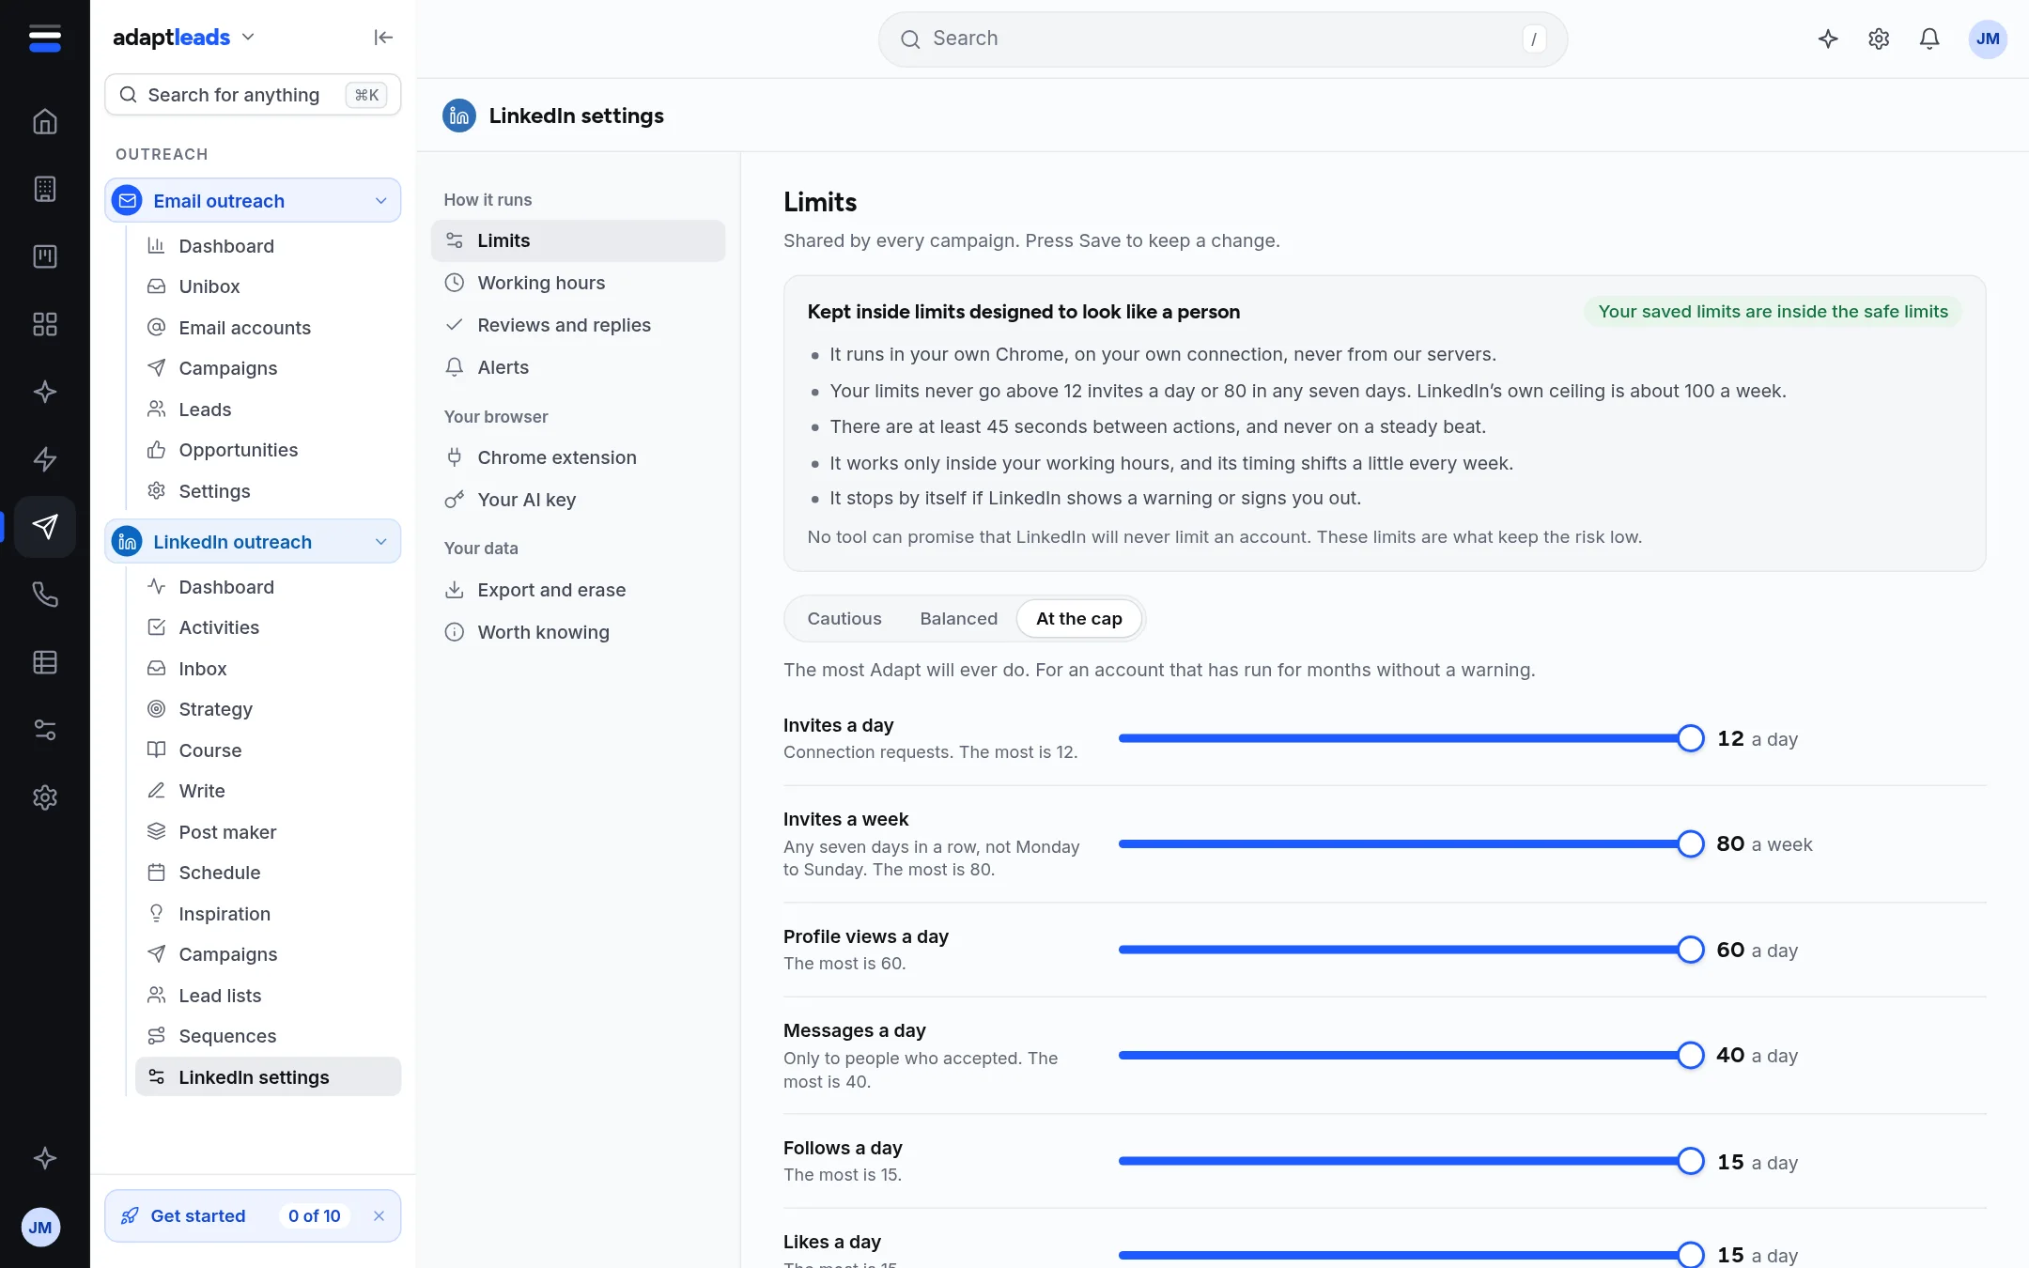
Task: Open Your AI key page
Action: pos(578,500)
